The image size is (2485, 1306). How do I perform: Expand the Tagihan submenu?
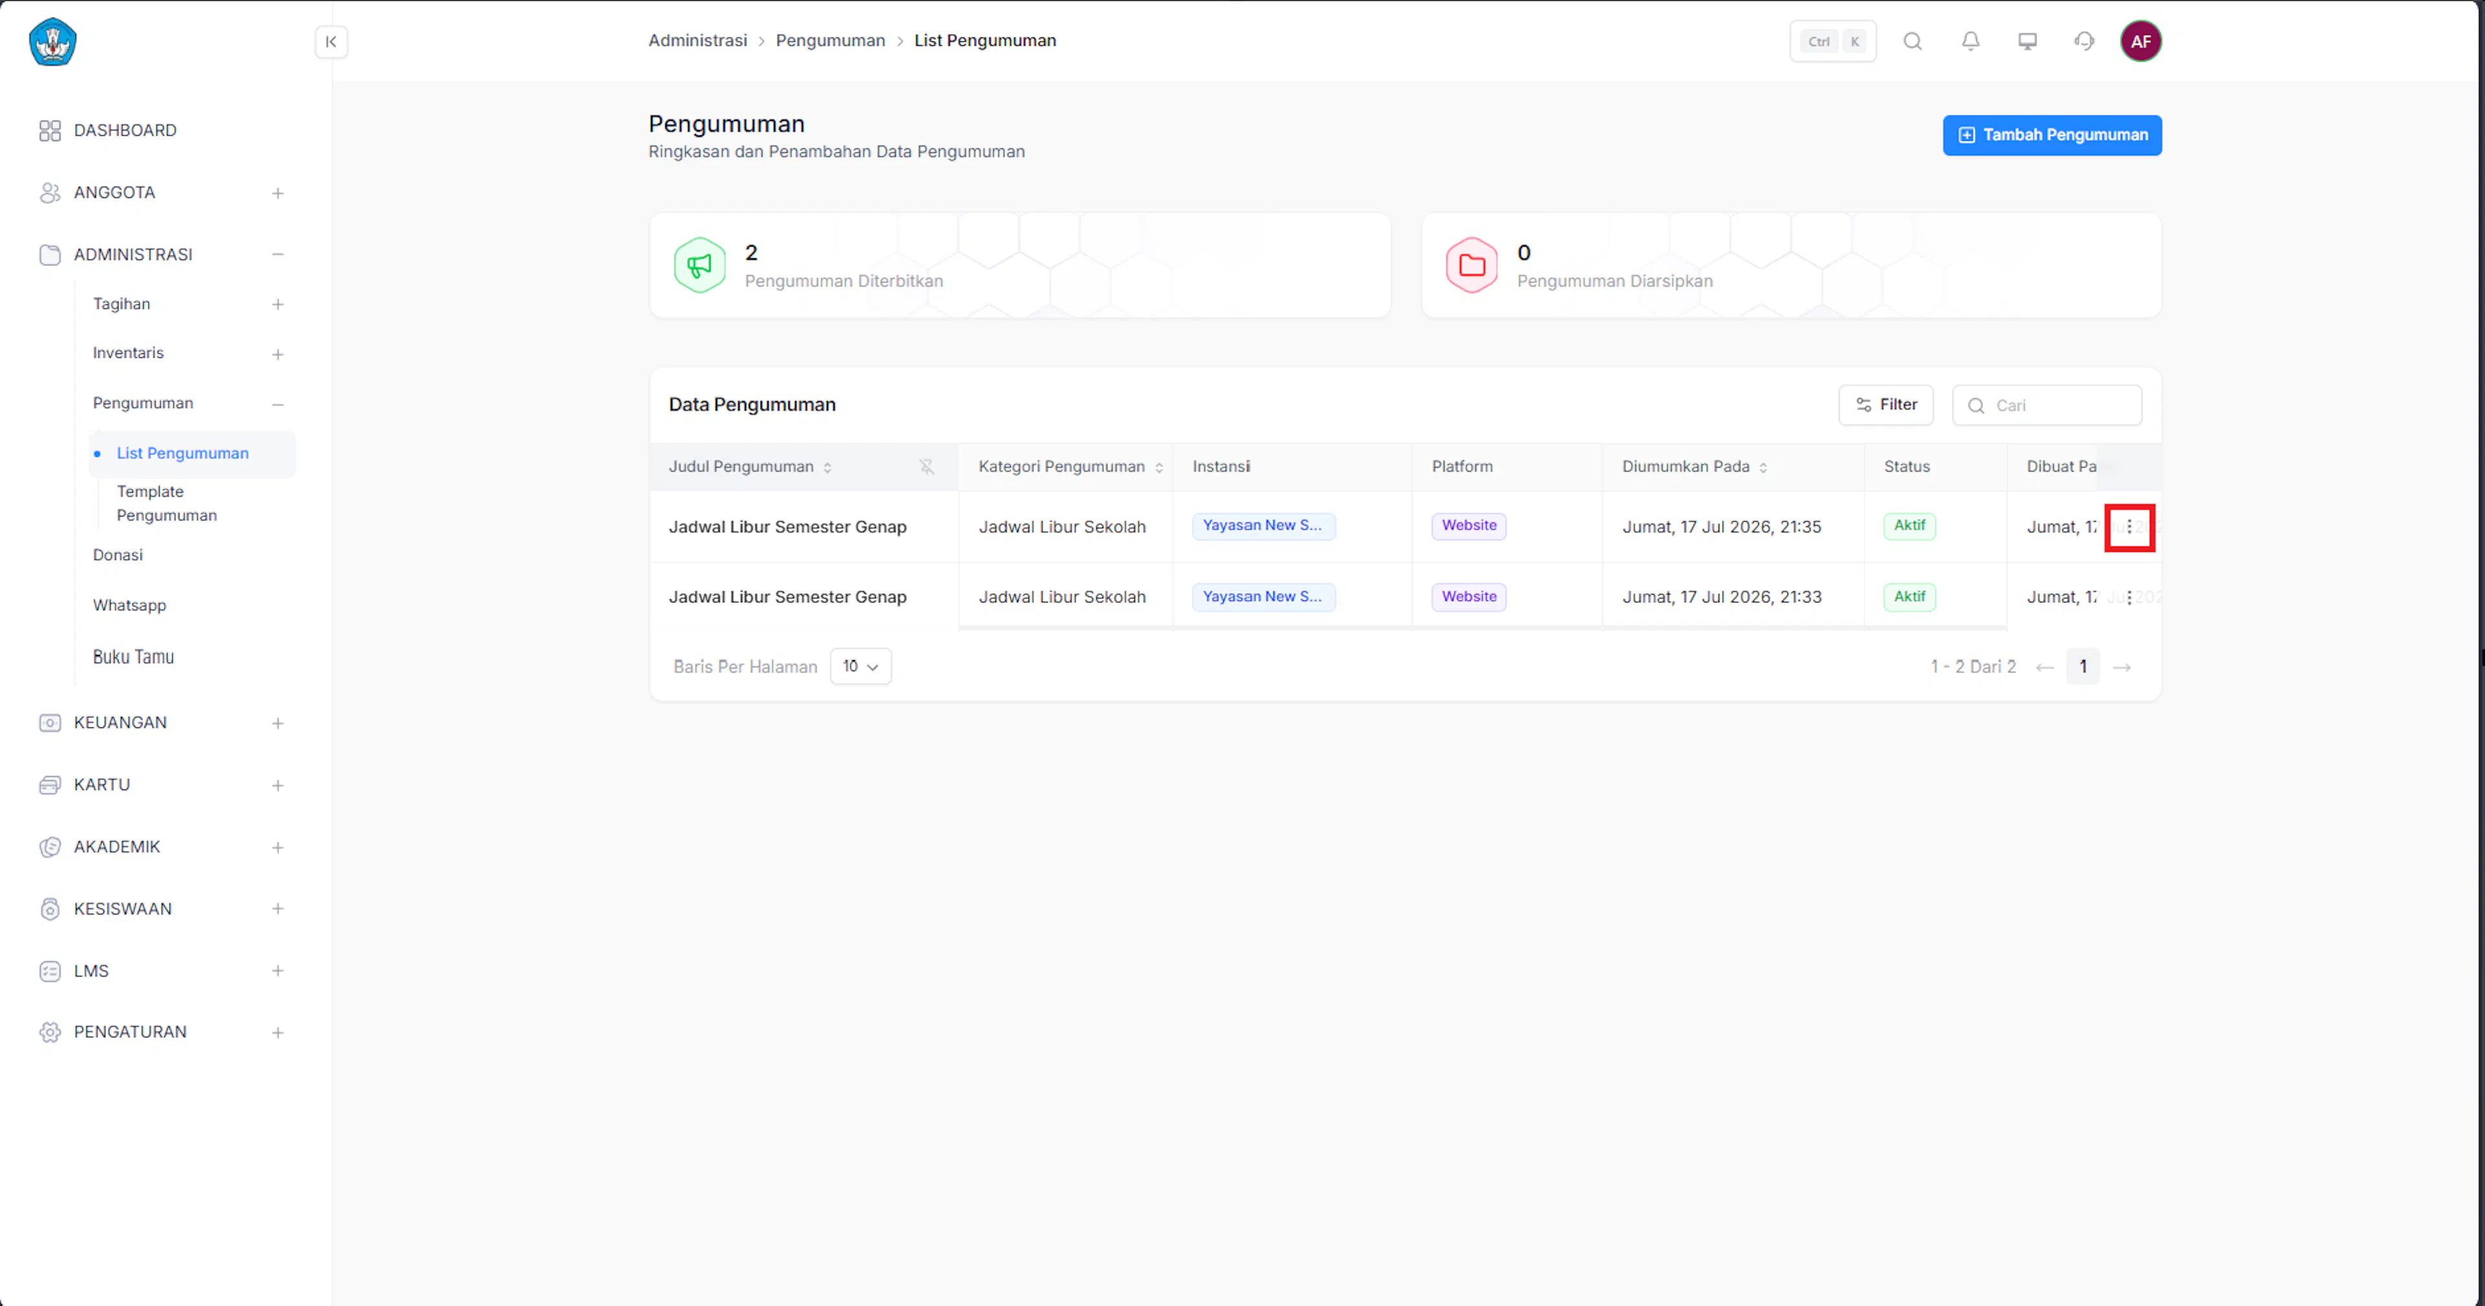[x=278, y=305]
